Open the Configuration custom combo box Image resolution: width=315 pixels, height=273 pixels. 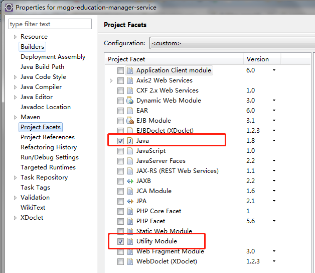click(x=232, y=43)
